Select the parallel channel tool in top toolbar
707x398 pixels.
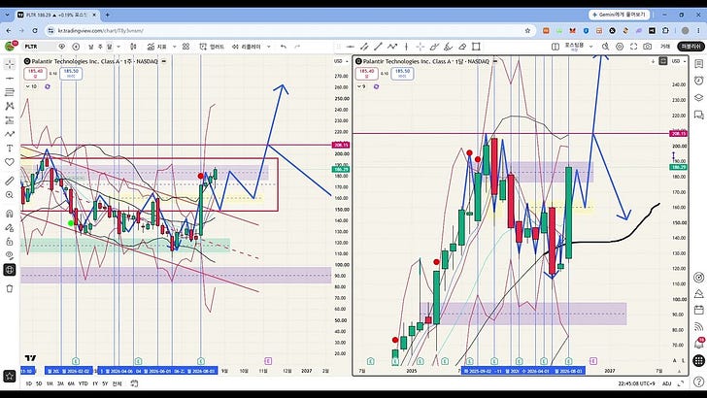pyautogui.click(x=364, y=47)
